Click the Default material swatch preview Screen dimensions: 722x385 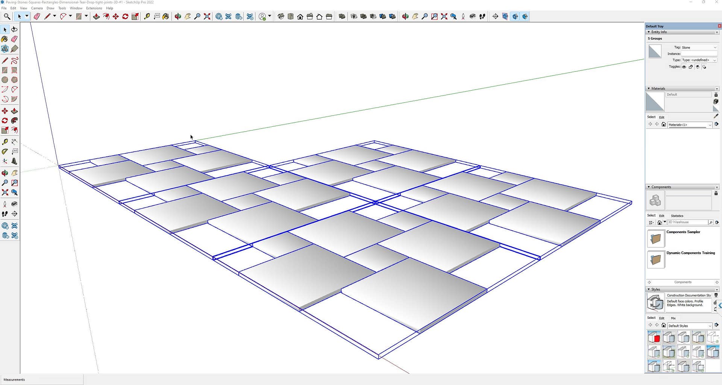point(655,102)
